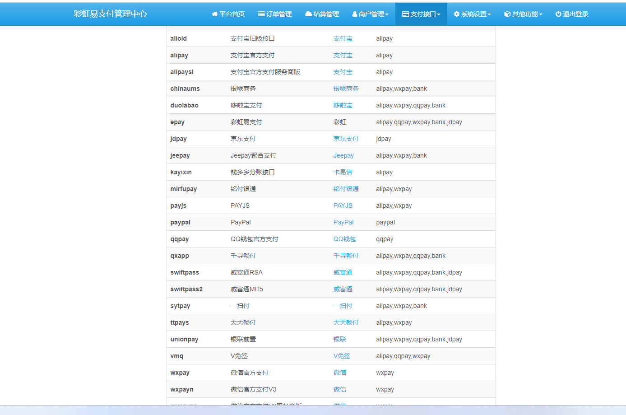Expand the 支付接口 dropdown menu

pos(421,14)
